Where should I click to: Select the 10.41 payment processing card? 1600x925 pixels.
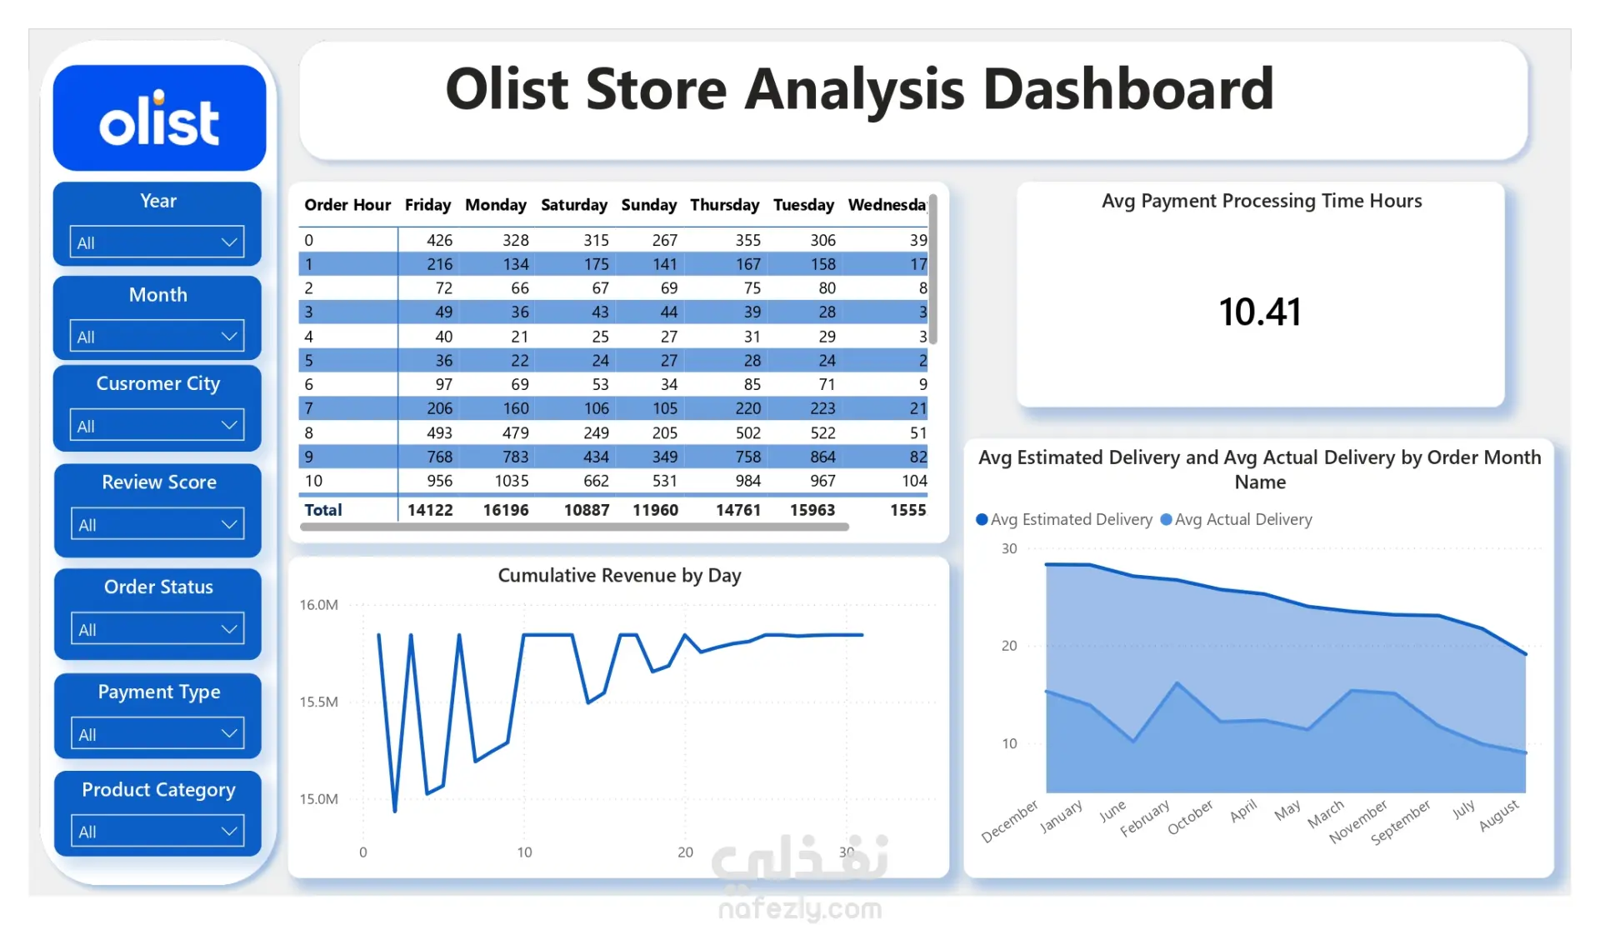pos(1259,312)
